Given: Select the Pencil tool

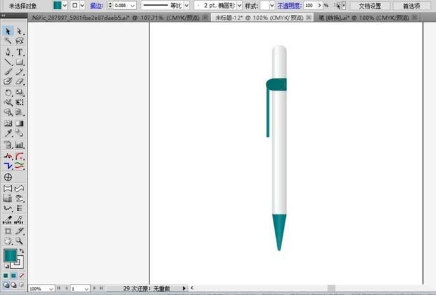Looking at the screenshot, I should coord(19,72).
